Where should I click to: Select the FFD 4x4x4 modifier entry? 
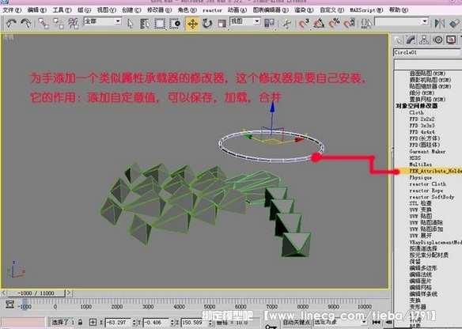(422, 132)
